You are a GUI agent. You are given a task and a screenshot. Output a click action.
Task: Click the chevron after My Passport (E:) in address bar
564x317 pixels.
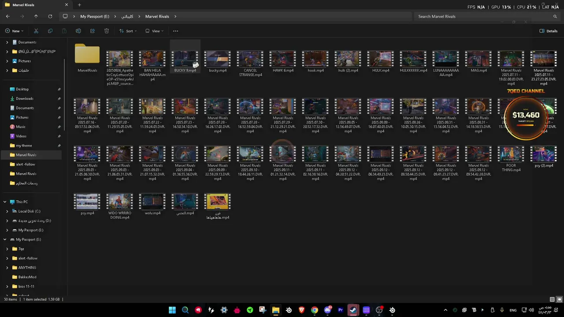(x=115, y=16)
